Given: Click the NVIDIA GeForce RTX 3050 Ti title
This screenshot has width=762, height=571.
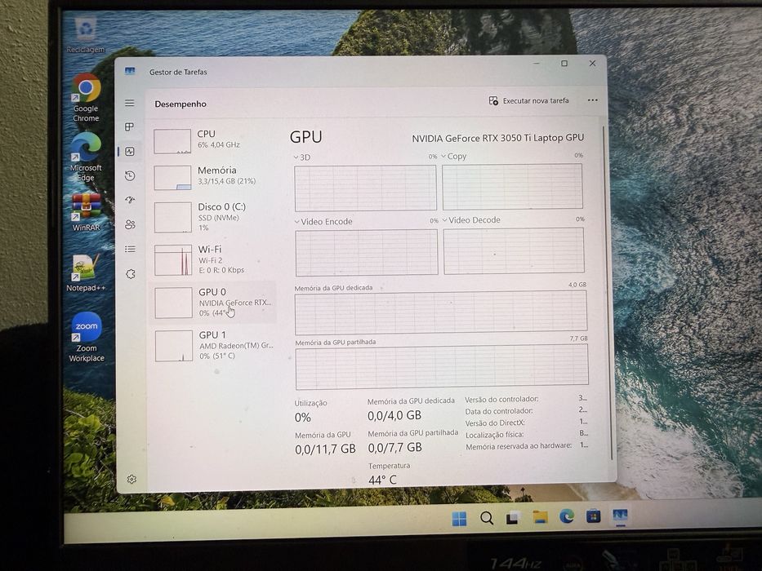Looking at the screenshot, I should (x=497, y=138).
